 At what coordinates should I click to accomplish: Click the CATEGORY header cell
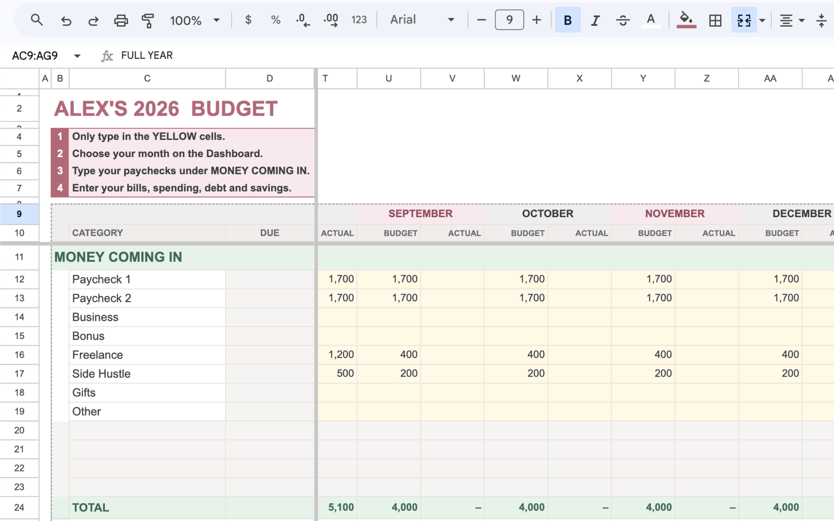pyautogui.click(x=147, y=233)
